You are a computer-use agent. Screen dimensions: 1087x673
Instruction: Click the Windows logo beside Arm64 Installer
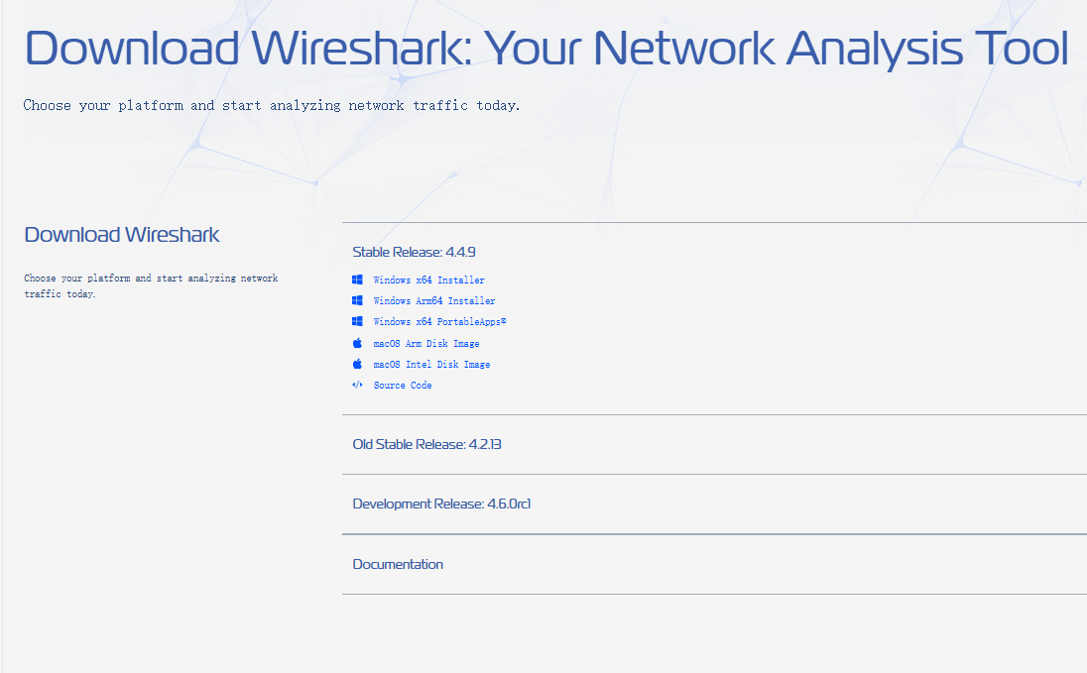point(357,300)
